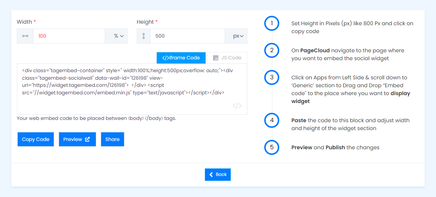Image resolution: width=436 pixels, height=197 pixels.
Task: Switch to the JS Code tab
Action: tap(227, 58)
